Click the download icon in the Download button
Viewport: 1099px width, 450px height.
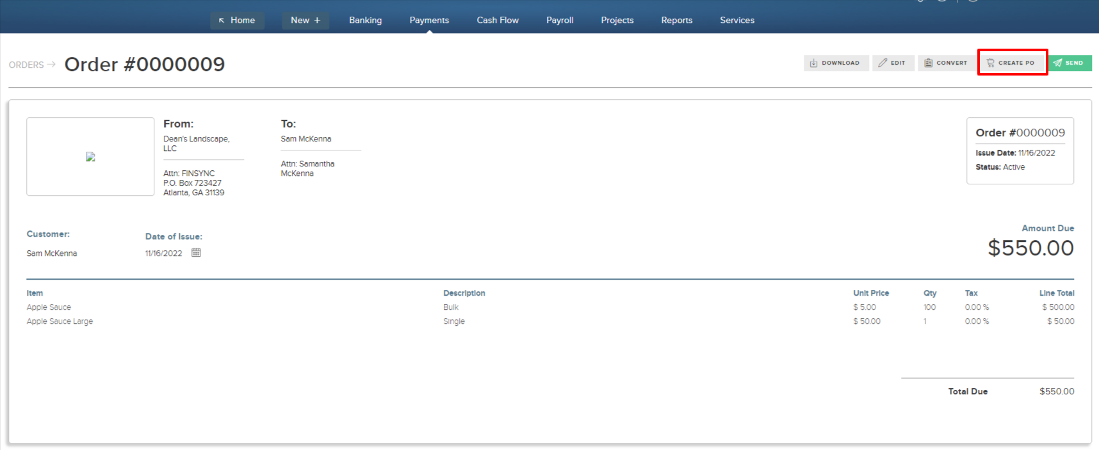[x=813, y=63]
